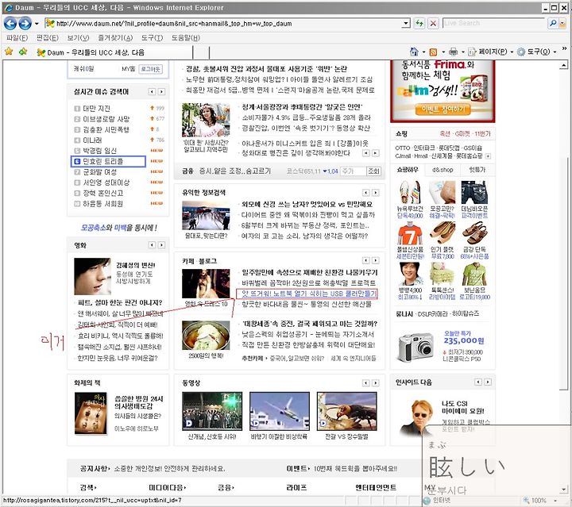Screen dimensions: 572x507
Task: Click the empty New Tab button
Action: [x=201, y=52]
